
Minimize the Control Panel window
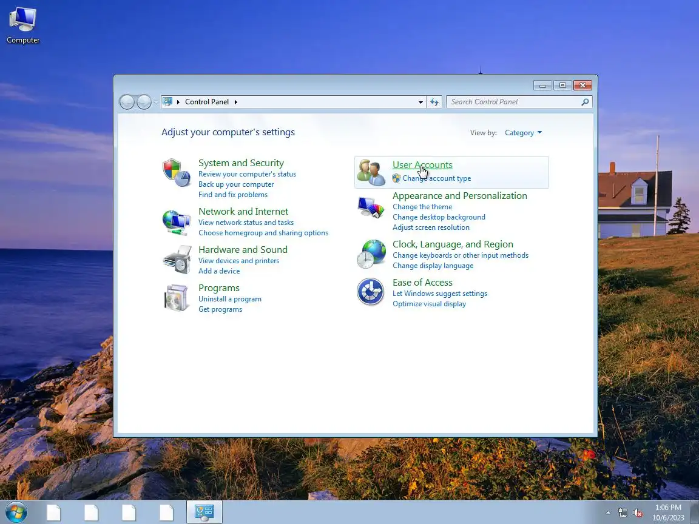click(x=542, y=85)
